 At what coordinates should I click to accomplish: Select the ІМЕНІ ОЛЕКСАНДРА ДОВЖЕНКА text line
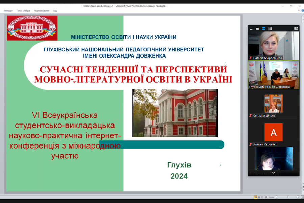coord(124,56)
